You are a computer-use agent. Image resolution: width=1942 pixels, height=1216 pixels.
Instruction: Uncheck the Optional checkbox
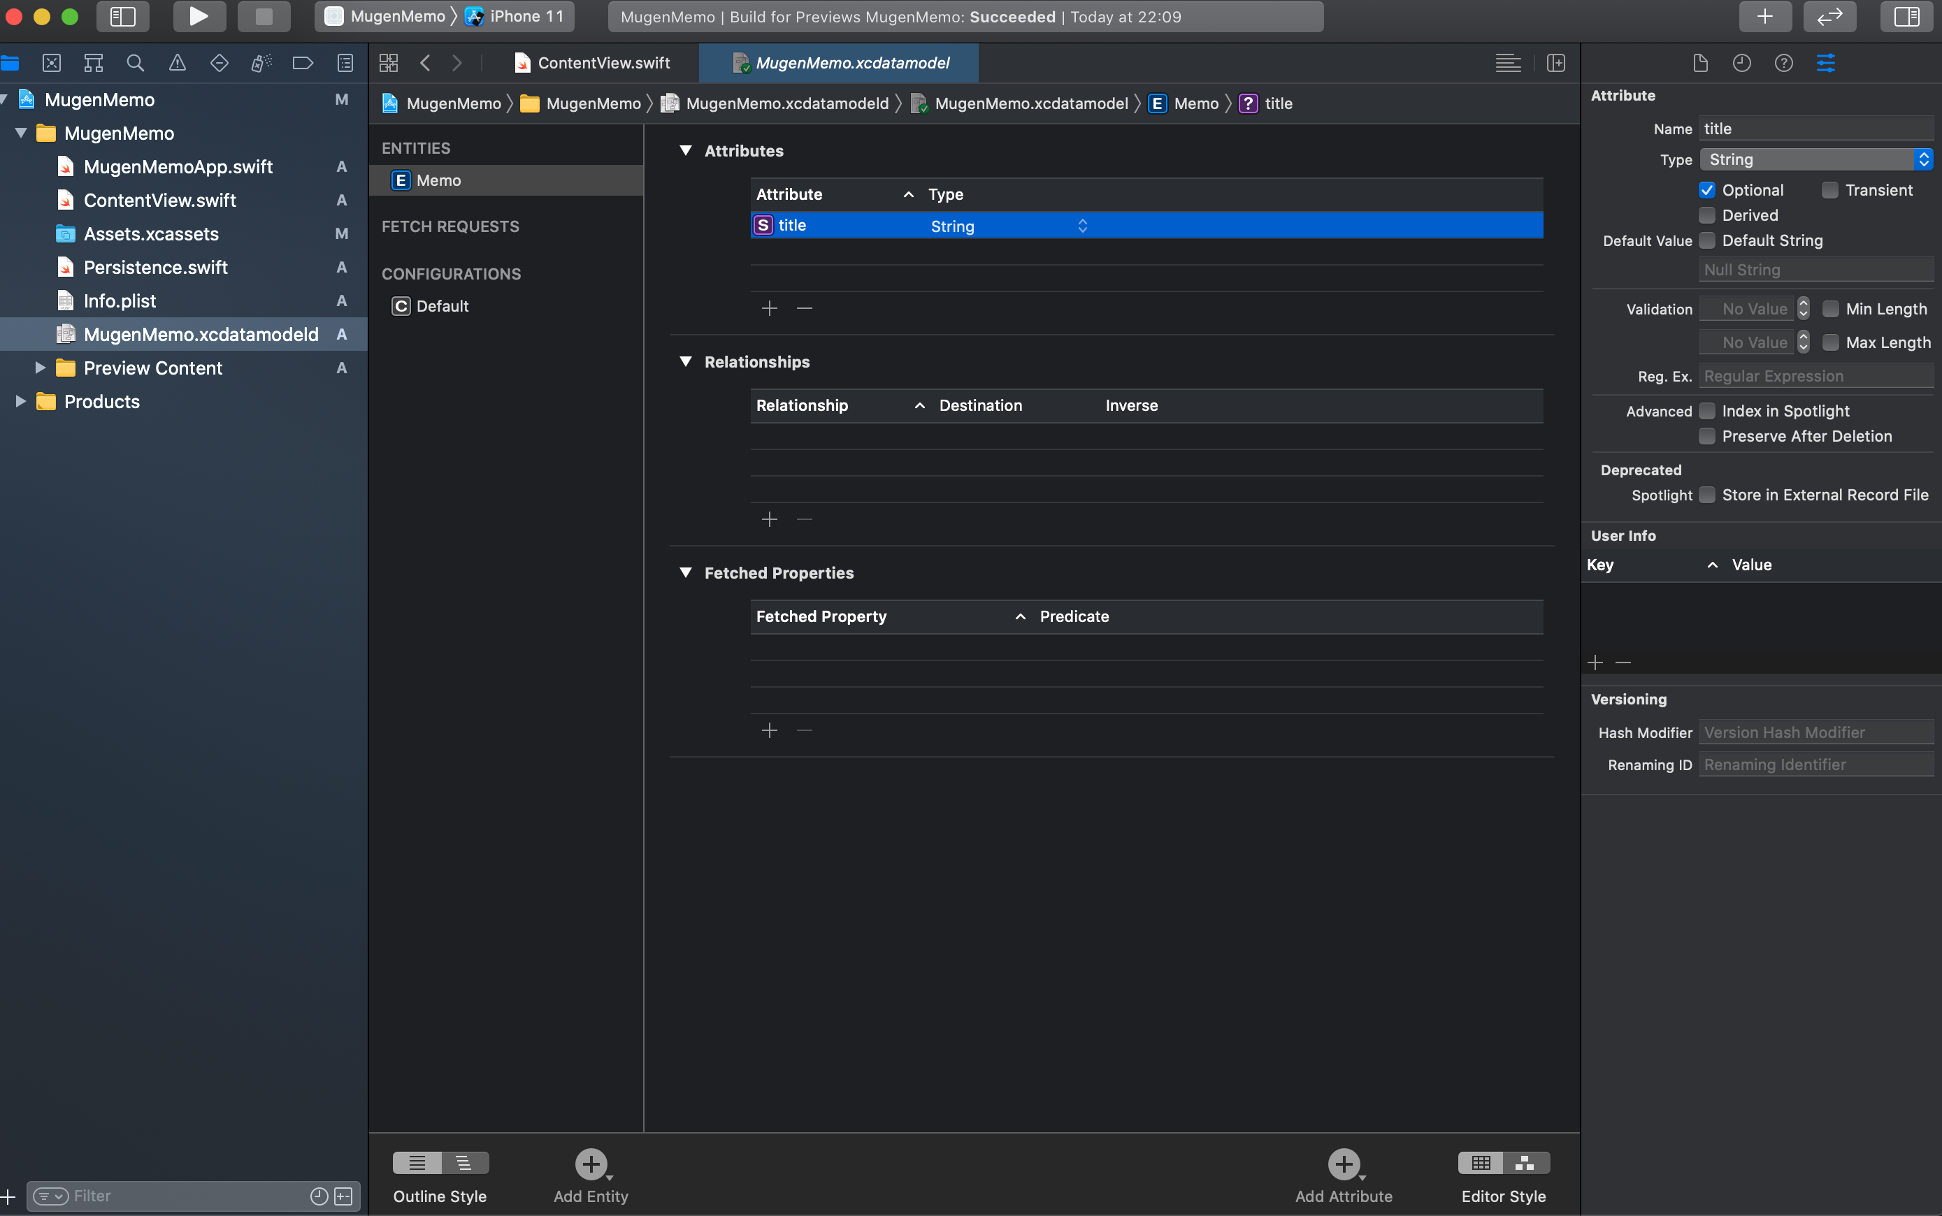[1707, 190]
